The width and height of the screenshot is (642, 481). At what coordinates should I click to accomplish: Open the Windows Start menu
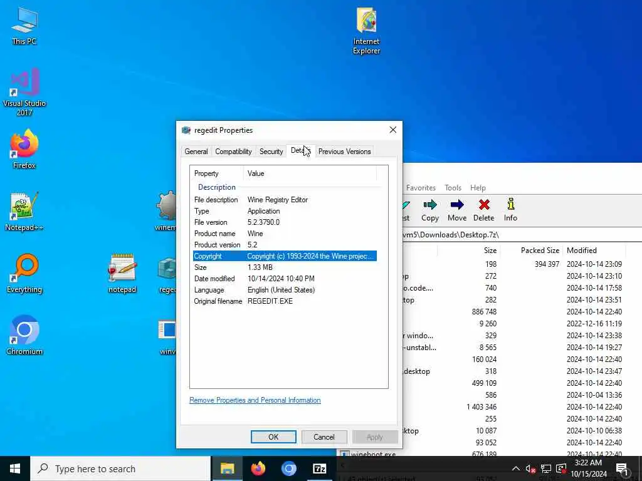point(15,468)
